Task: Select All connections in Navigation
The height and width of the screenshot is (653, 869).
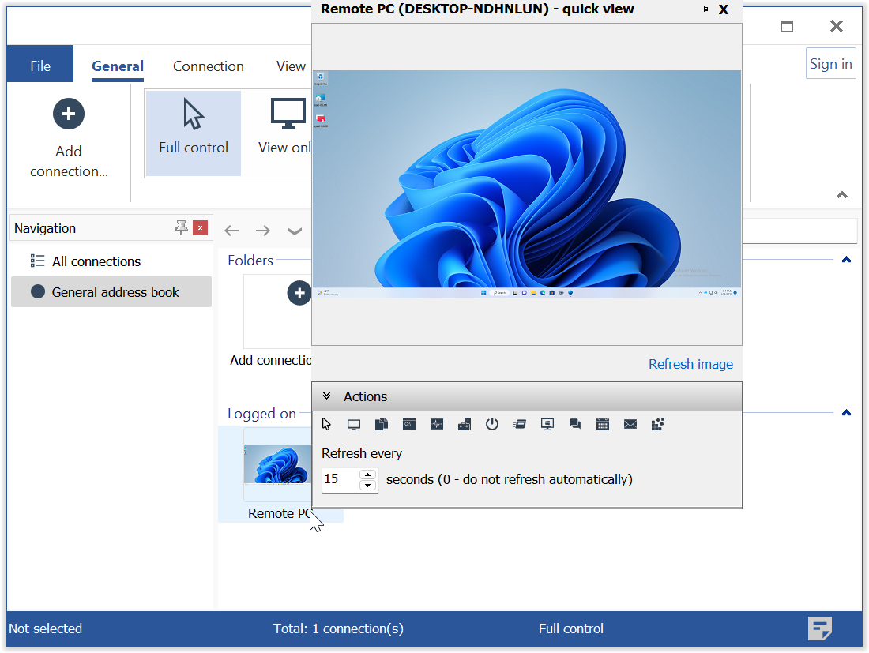Action: coord(111,261)
